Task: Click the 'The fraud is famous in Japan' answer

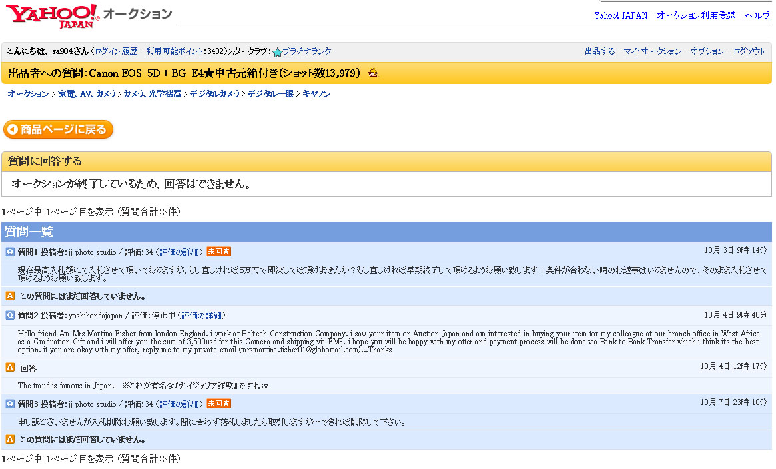Action: coord(143,386)
